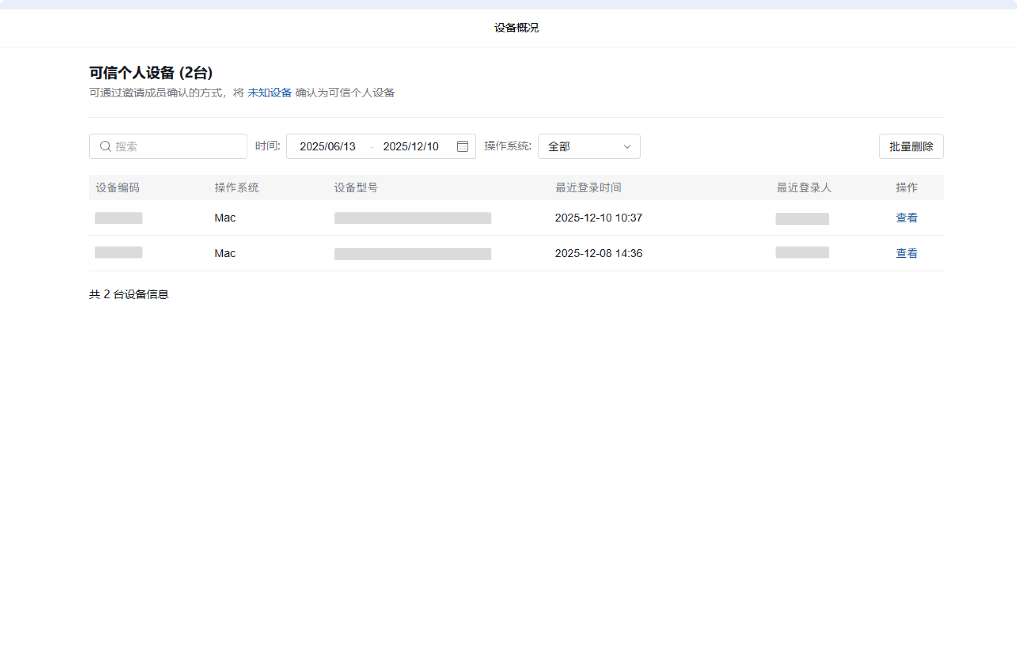The image size is (1017, 655).
Task: Select the end date 2025/12/10
Action: pos(410,146)
